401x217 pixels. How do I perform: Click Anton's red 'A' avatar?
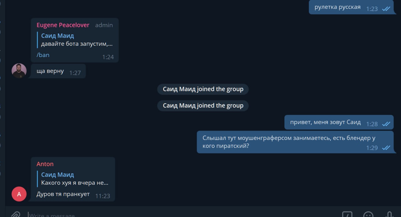click(x=19, y=194)
